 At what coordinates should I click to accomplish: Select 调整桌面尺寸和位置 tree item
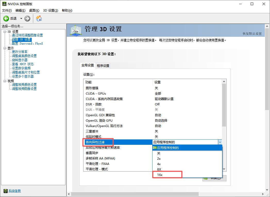pos(26,72)
